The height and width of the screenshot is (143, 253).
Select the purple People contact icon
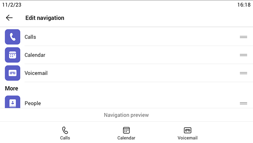pyautogui.click(x=12, y=102)
